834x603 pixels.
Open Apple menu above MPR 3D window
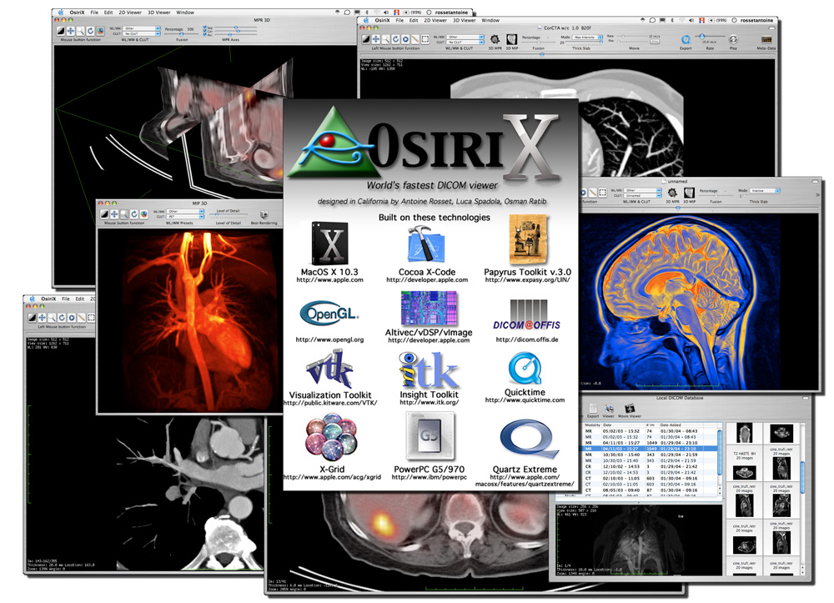pos(61,12)
